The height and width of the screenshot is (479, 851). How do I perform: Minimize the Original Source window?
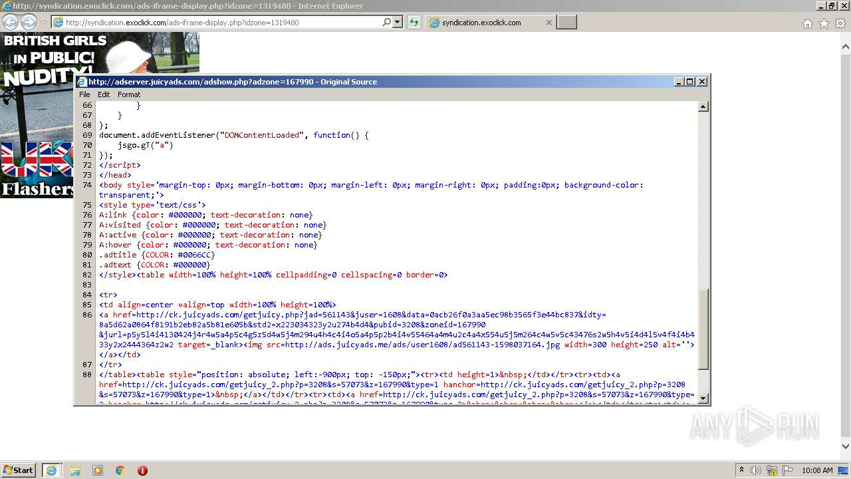pos(679,82)
